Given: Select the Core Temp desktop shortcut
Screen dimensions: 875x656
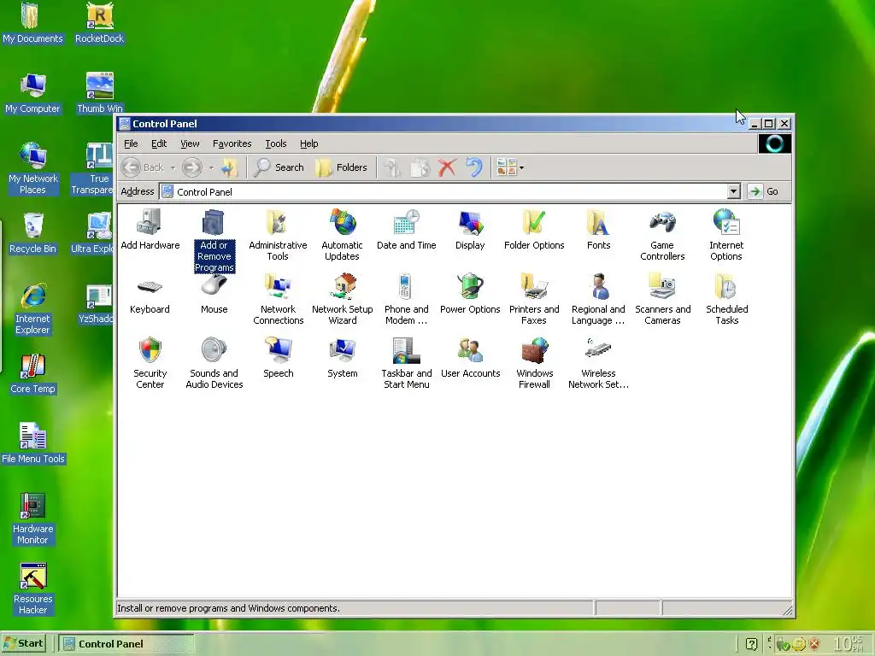Looking at the screenshot, I should 32,373.
